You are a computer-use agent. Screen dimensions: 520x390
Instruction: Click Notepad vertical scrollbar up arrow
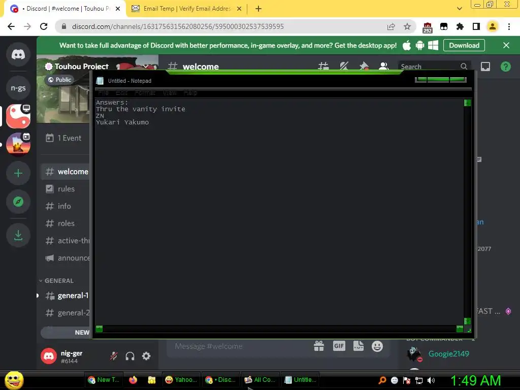(467, 103)
